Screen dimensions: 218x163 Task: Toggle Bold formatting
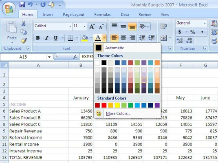(37, 38)
